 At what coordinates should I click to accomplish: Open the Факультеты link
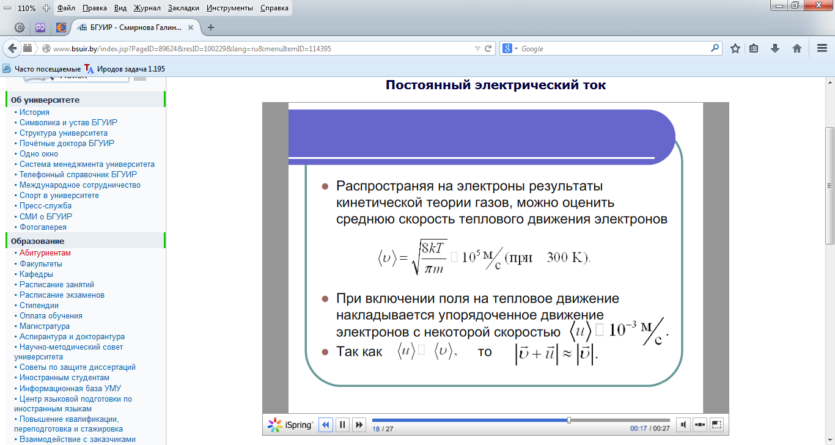[x=40, y=264]
